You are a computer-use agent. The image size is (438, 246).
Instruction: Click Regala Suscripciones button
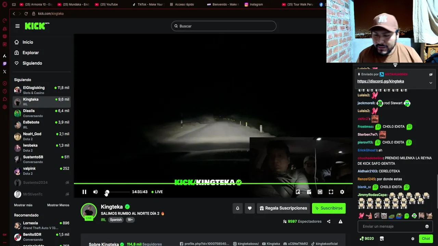tap(283, 208)
